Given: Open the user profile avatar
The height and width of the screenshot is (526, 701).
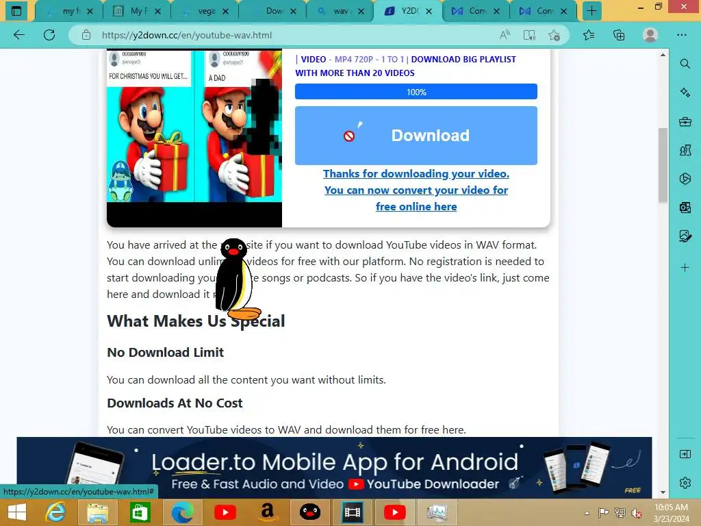Looking at the screenshot, I should pos(650,35).
